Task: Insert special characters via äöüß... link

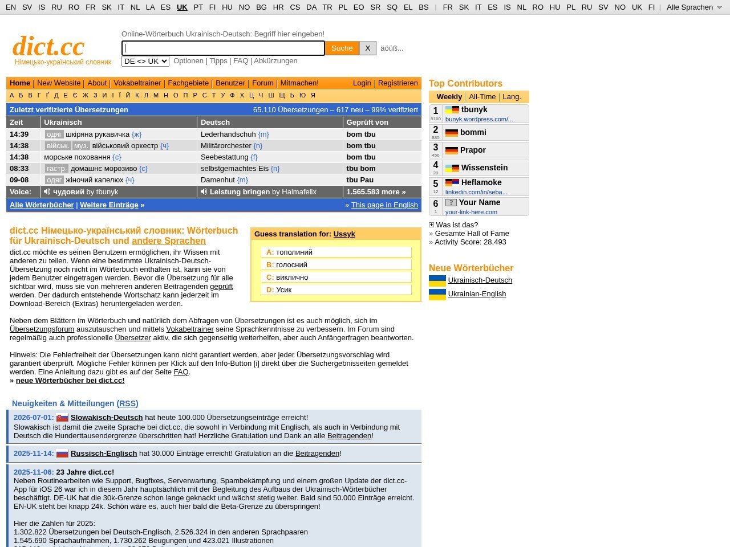Action: (x=392, y=48)
